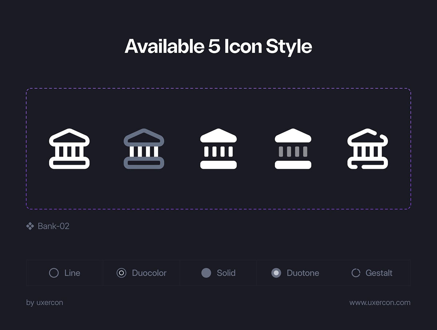Click the Bank-02 icon name label

pos(54,226)
